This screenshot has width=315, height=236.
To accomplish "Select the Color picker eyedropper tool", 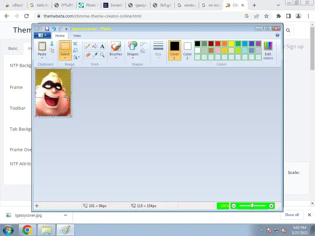I will coord(95,55).
